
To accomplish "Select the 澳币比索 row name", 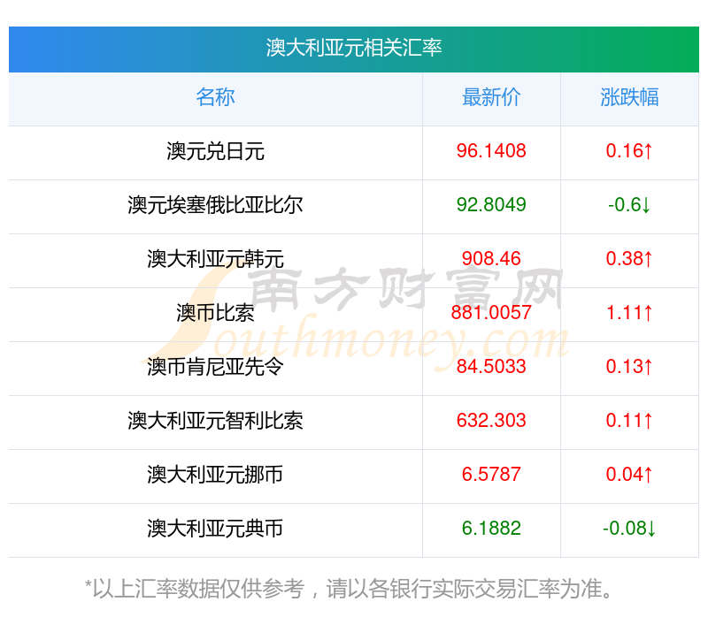I will coord(215,313).
